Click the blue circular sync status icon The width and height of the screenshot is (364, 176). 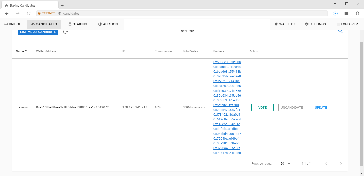coord(335,13)
